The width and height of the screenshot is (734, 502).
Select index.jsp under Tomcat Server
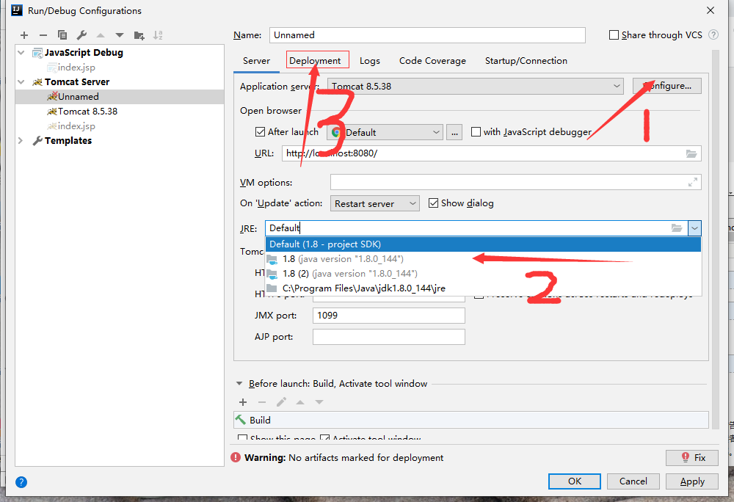(x=120, y=125)
